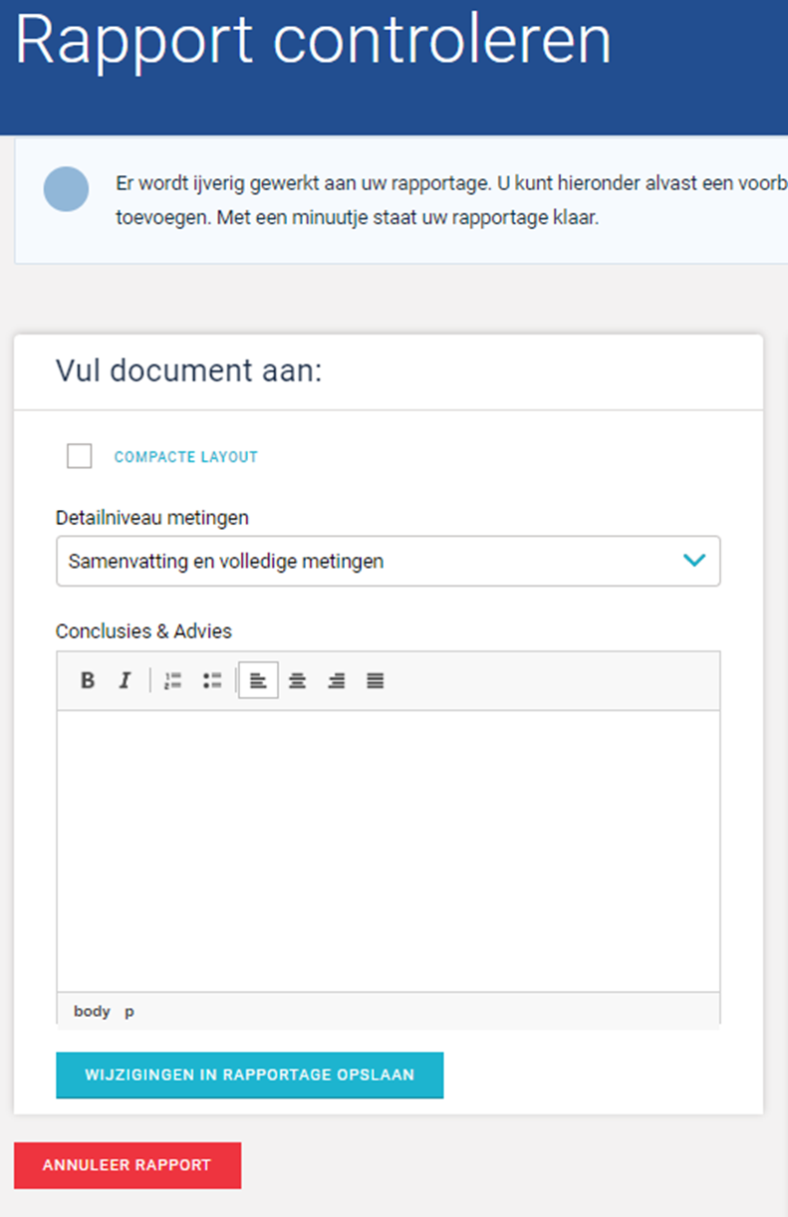Screen dimensions: 788x1217
Task: Enable the Compacte Layout checkbox
Action: click(x=79, y=456)
